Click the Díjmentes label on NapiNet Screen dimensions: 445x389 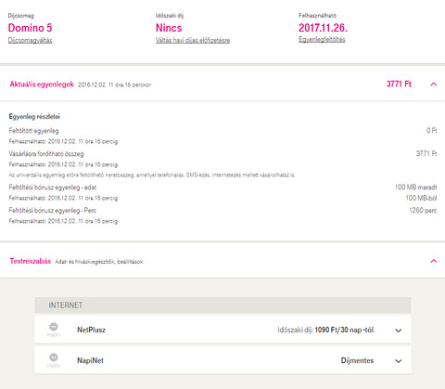(x=357, y=360)
